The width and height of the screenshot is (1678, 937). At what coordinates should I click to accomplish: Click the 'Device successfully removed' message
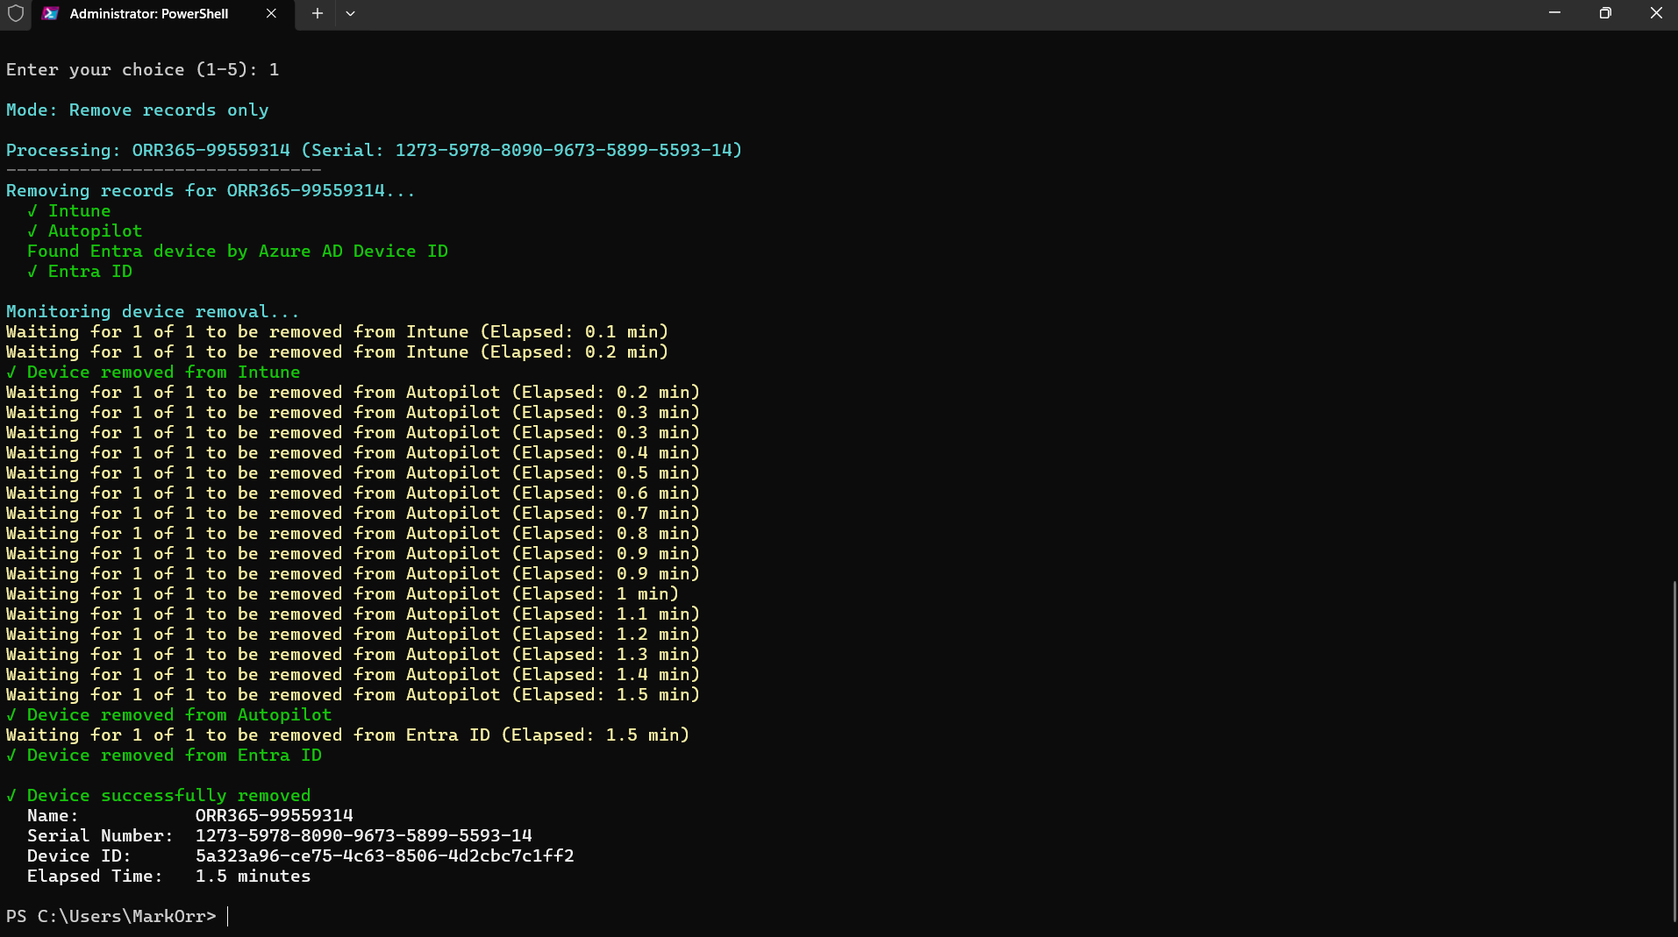tap(168, 796)
